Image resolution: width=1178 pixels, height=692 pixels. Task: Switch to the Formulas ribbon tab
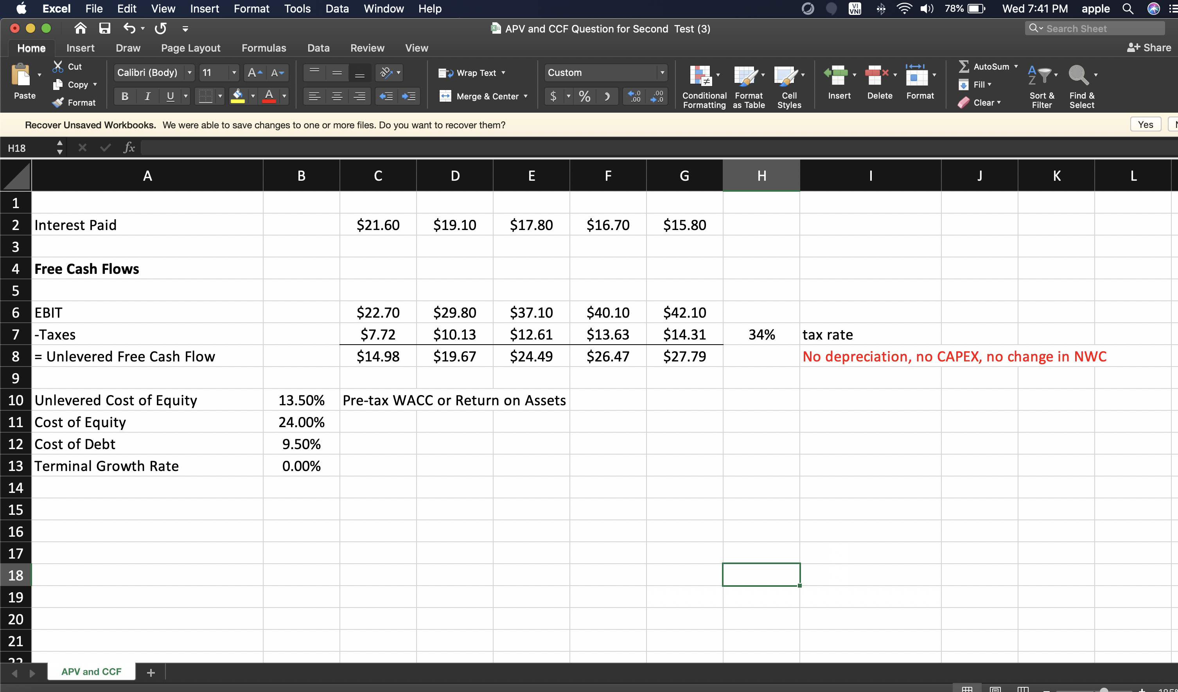click(264, 48)
